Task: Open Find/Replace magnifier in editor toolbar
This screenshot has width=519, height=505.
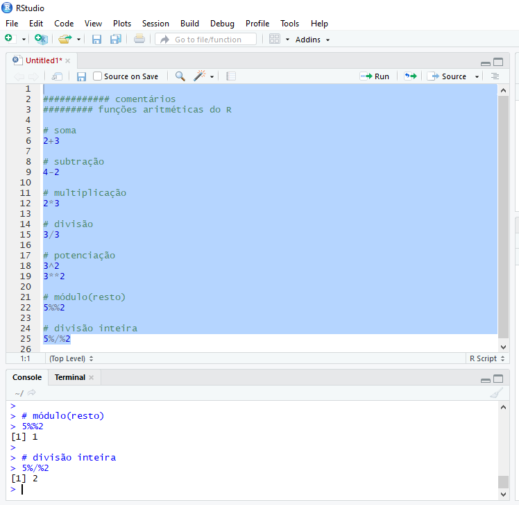Action: (180, 76)
